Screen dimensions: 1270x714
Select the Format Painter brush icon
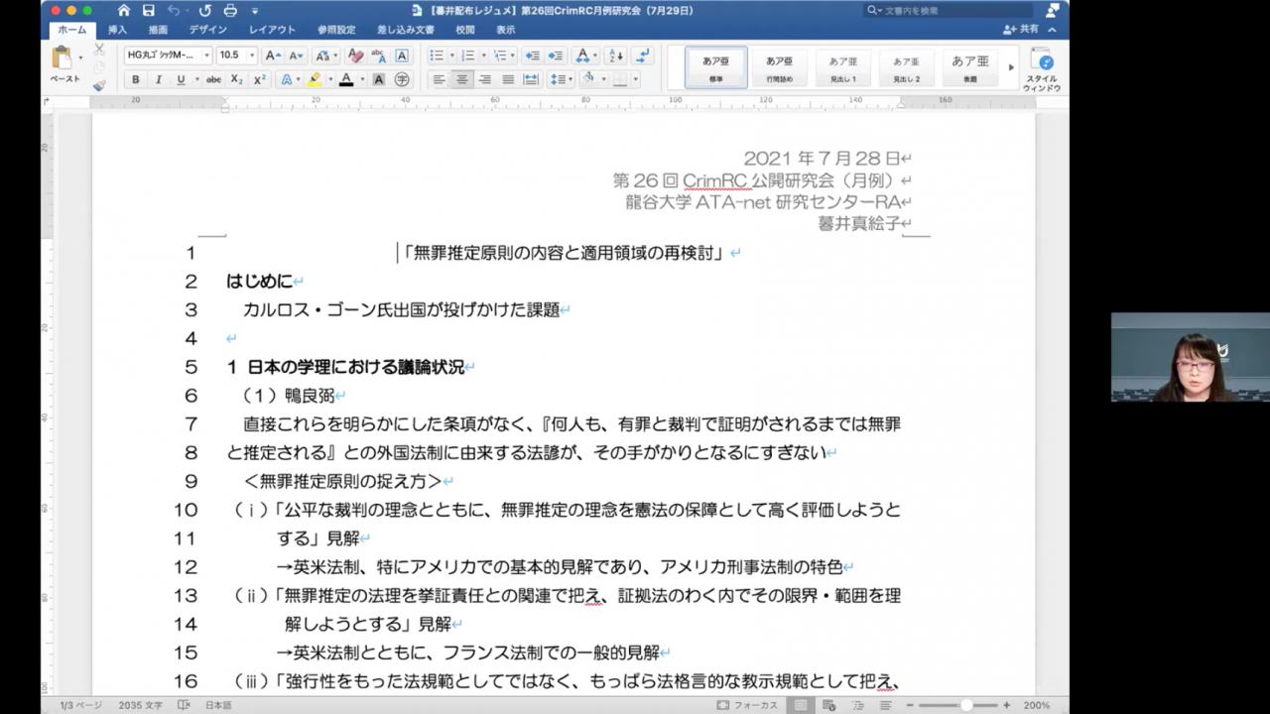(99, 85)
